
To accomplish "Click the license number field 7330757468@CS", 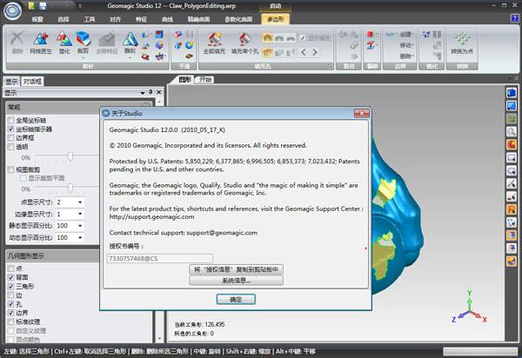I will (160, 258).
